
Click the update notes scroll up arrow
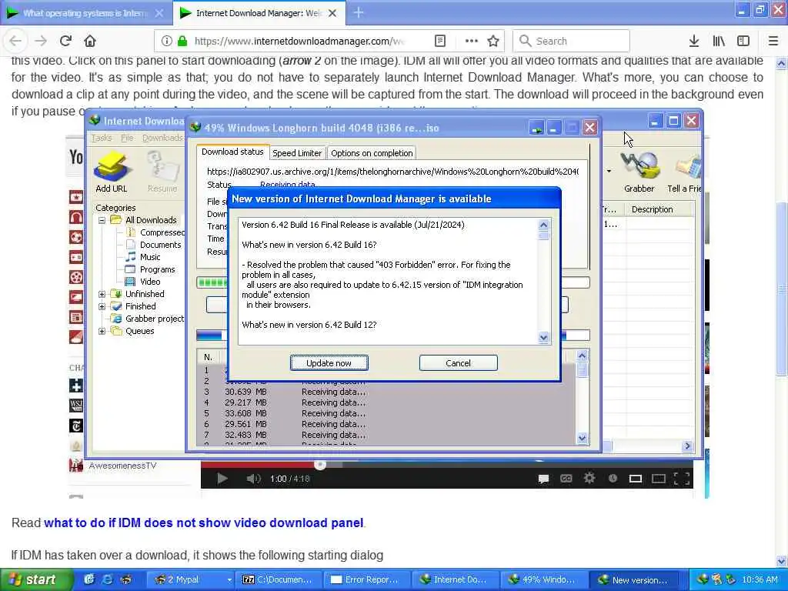(543, 225)
